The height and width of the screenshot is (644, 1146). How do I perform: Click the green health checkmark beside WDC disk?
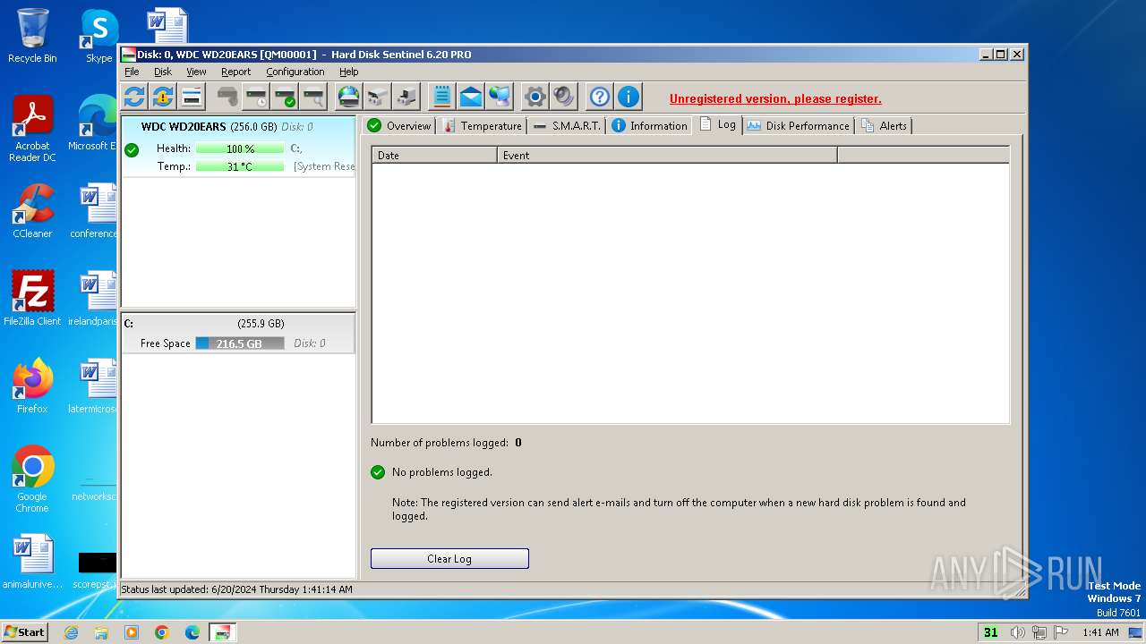(132, 150)
